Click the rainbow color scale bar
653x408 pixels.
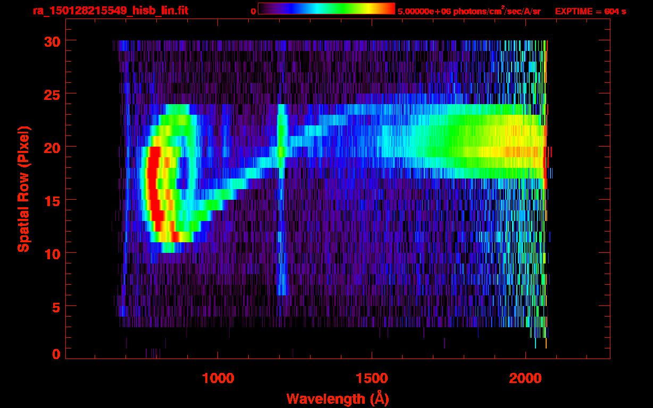pos(326,9)
